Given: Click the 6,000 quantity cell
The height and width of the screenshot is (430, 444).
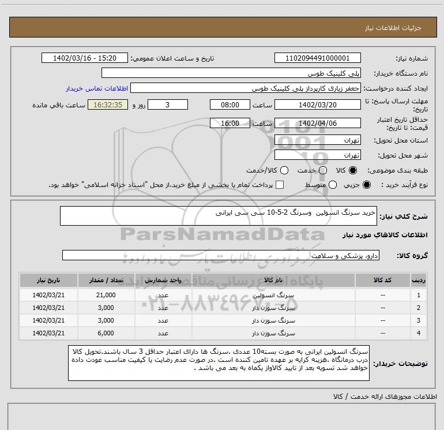Looking at the screenshot, I should point(106,334).
